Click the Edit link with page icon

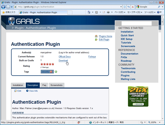[x=18, y=91]
